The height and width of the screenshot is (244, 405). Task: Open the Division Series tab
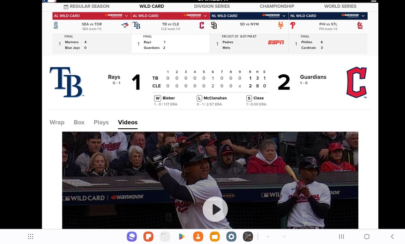point(212,6)
